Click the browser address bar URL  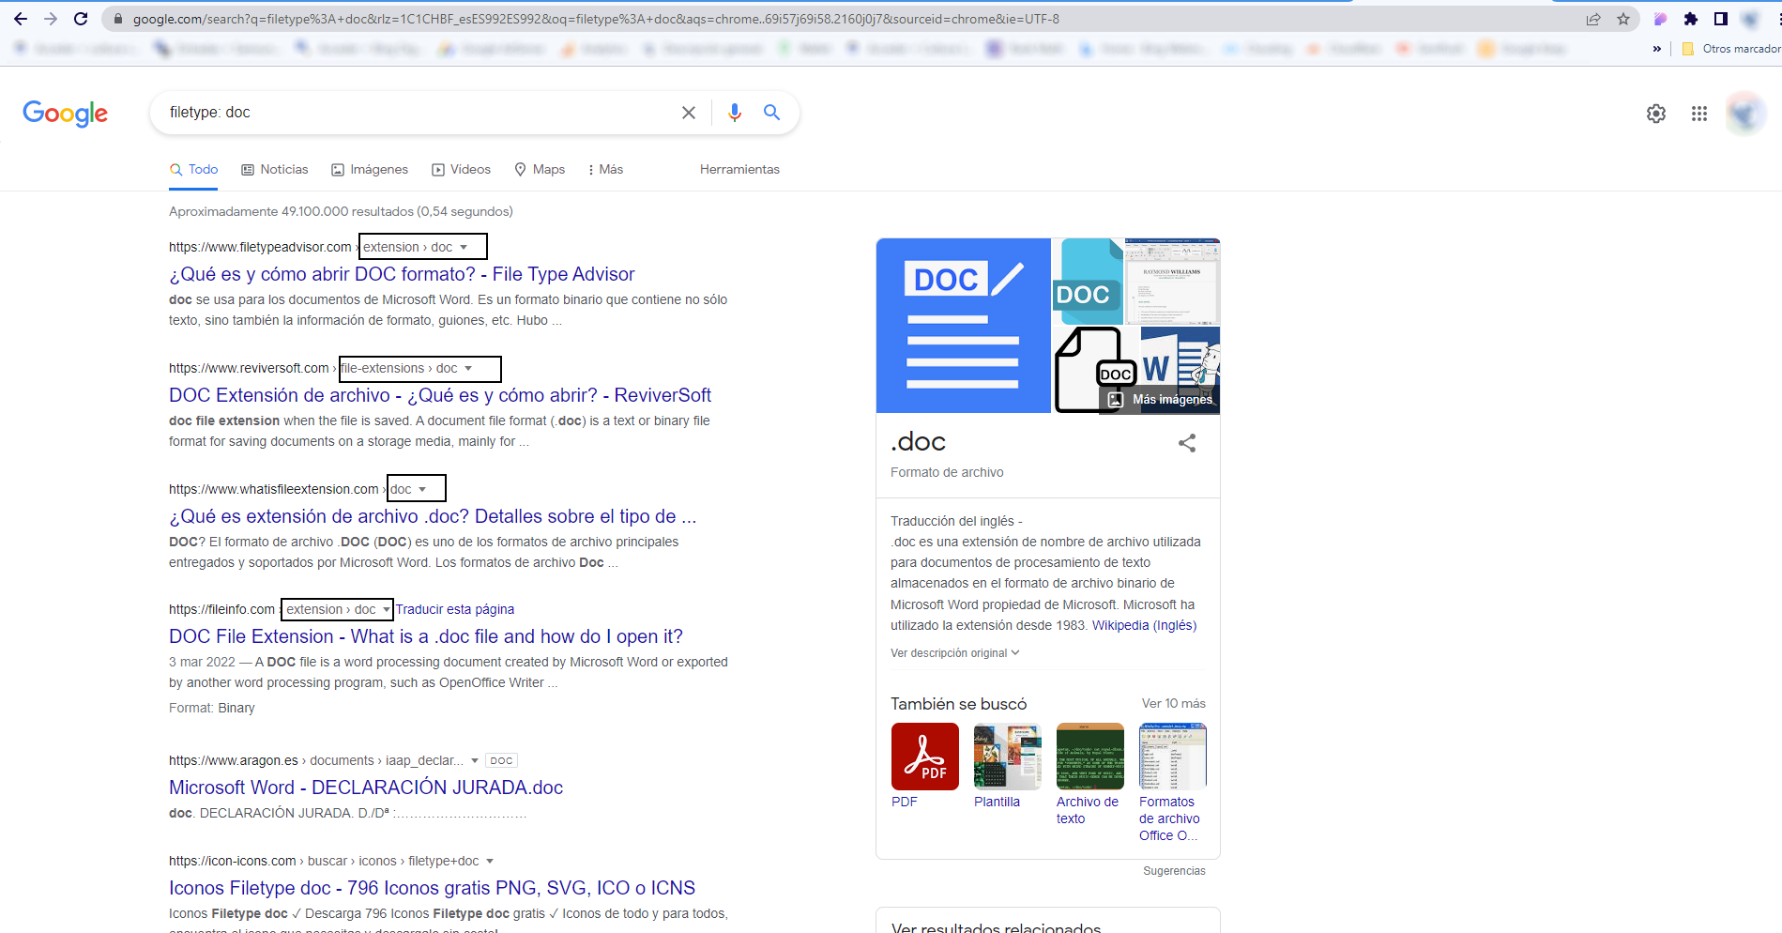click(596, 19)
